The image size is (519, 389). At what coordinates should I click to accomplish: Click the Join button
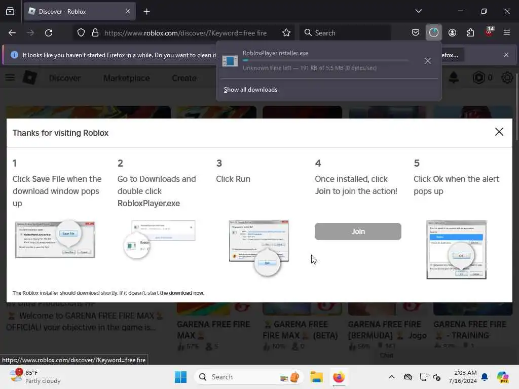coord(358,231)
